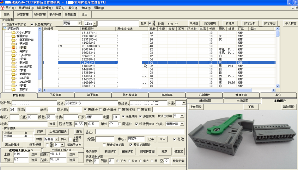The height and width of the screenshot is (170, 298).
Task: Open the Like operator dropdown
Action: tap(94, 23)
